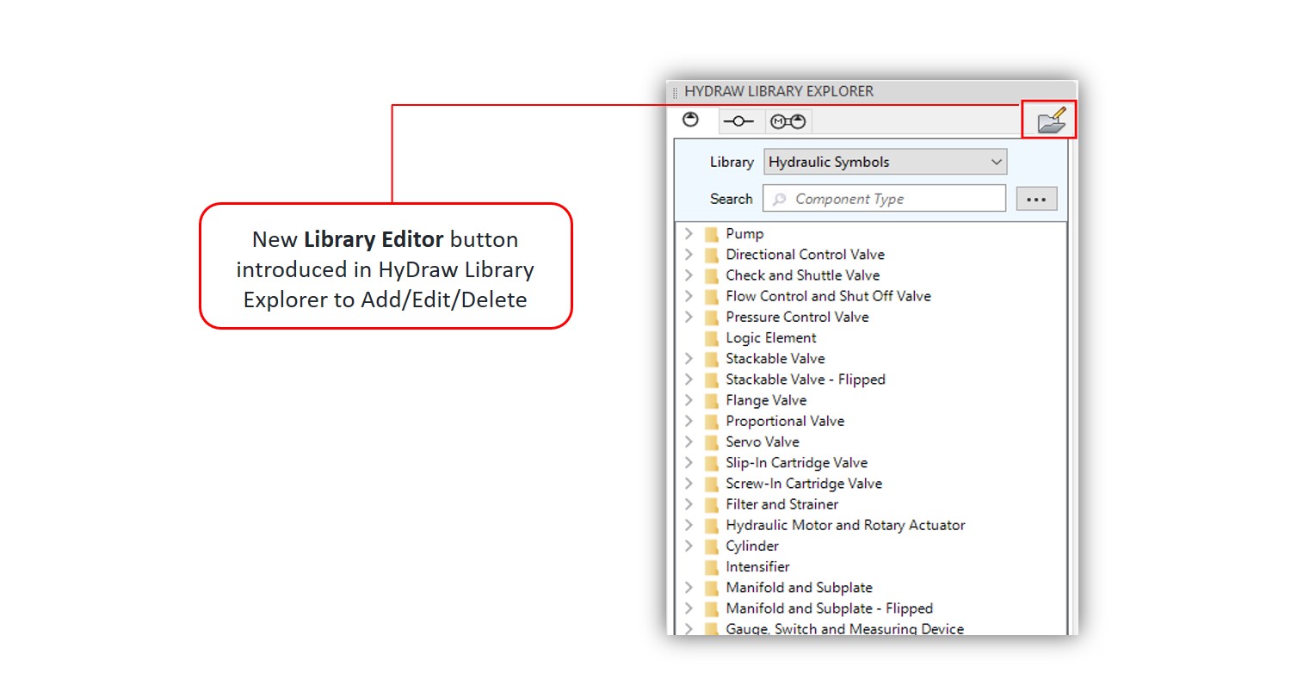Expand Flow Control and Shut Off Valve
Screen dimensions: 1291x679
coord(688,296)
